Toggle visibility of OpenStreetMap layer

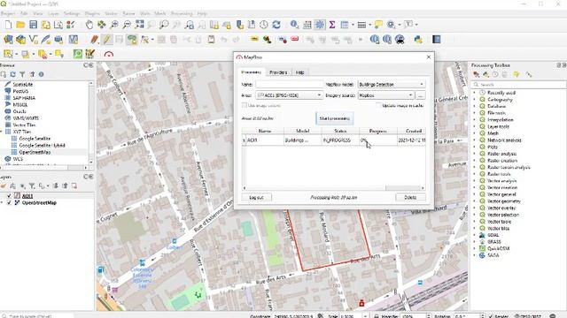click(9, 202)
